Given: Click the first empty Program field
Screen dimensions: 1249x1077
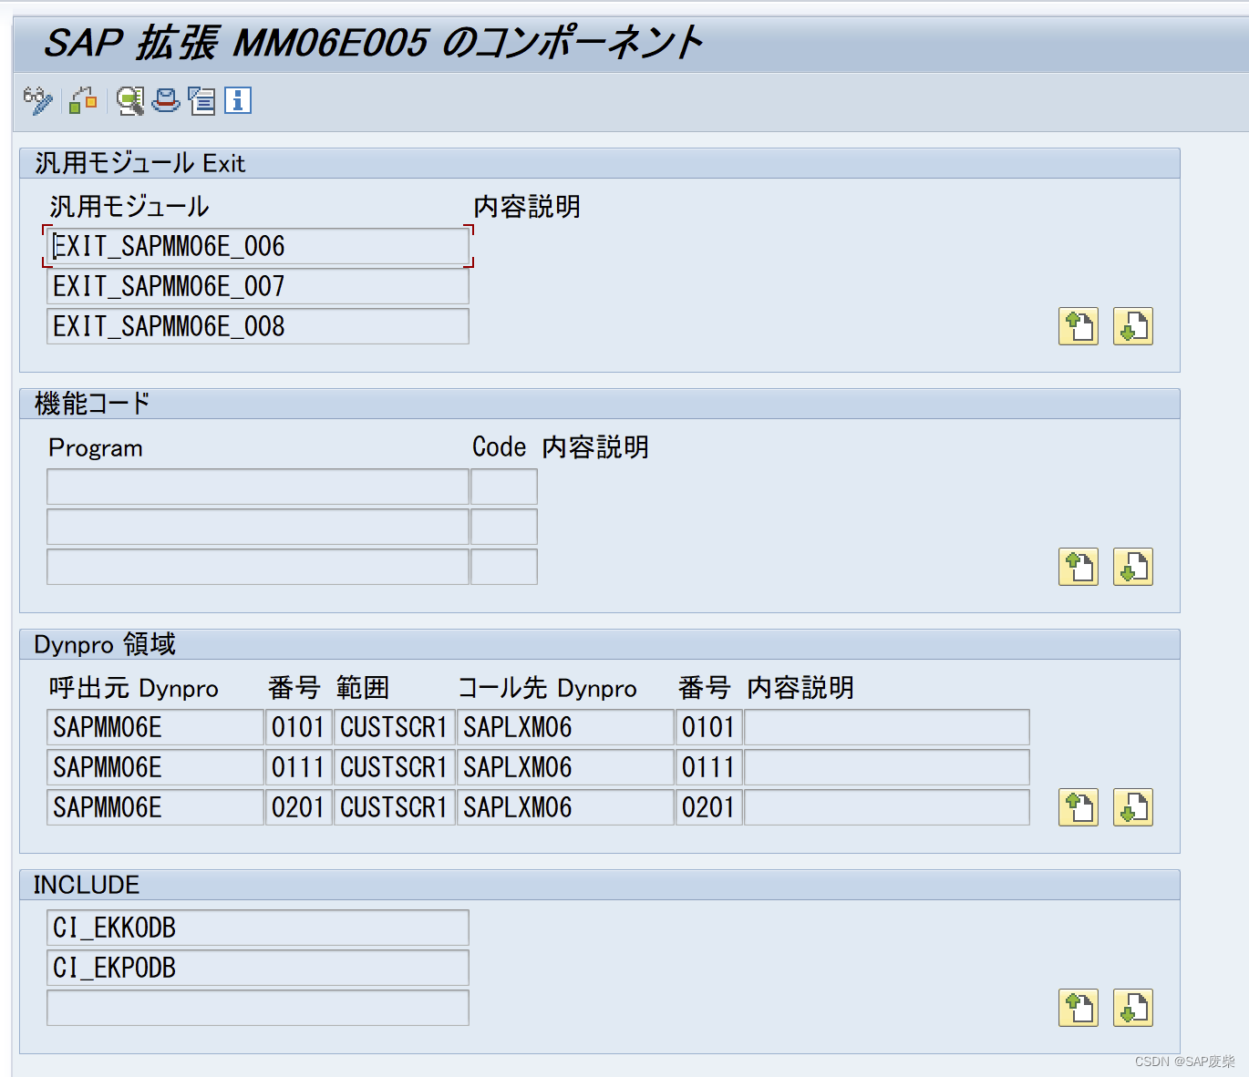Looking at the screenshot, I should pyautogui.click(x=258, y=487).
